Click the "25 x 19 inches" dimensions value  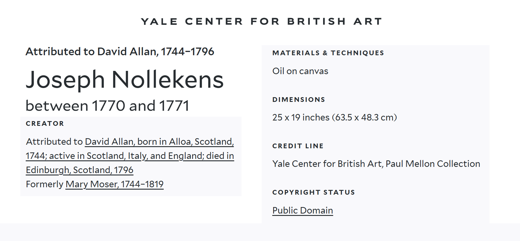coord(301,118)
